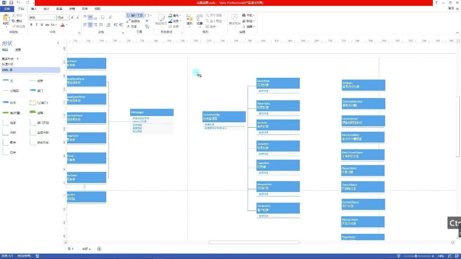Toggle Bold formatting
Image resolution: width=461 pixels, height=259 pixels.
click(x=31, y=25)
